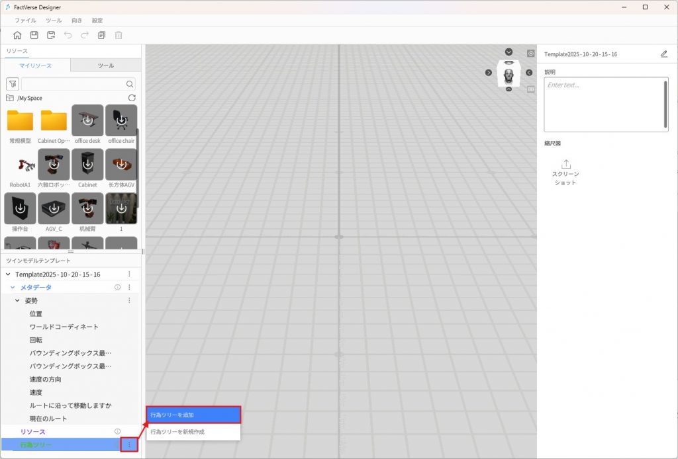
Task: Click the Save icon in toolbar
Action: [34, 35]
